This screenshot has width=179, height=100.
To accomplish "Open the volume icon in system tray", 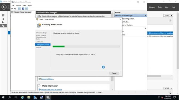I will point(162,97).
